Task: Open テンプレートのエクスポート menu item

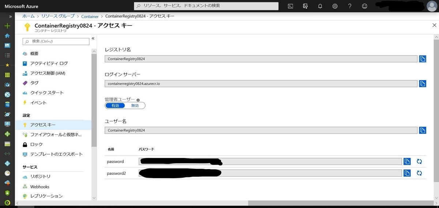Action: pyautogui.click(x=53, y=154)
